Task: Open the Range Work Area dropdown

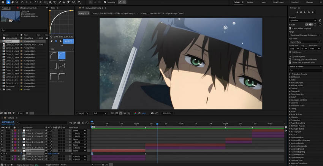Action: 305,35
